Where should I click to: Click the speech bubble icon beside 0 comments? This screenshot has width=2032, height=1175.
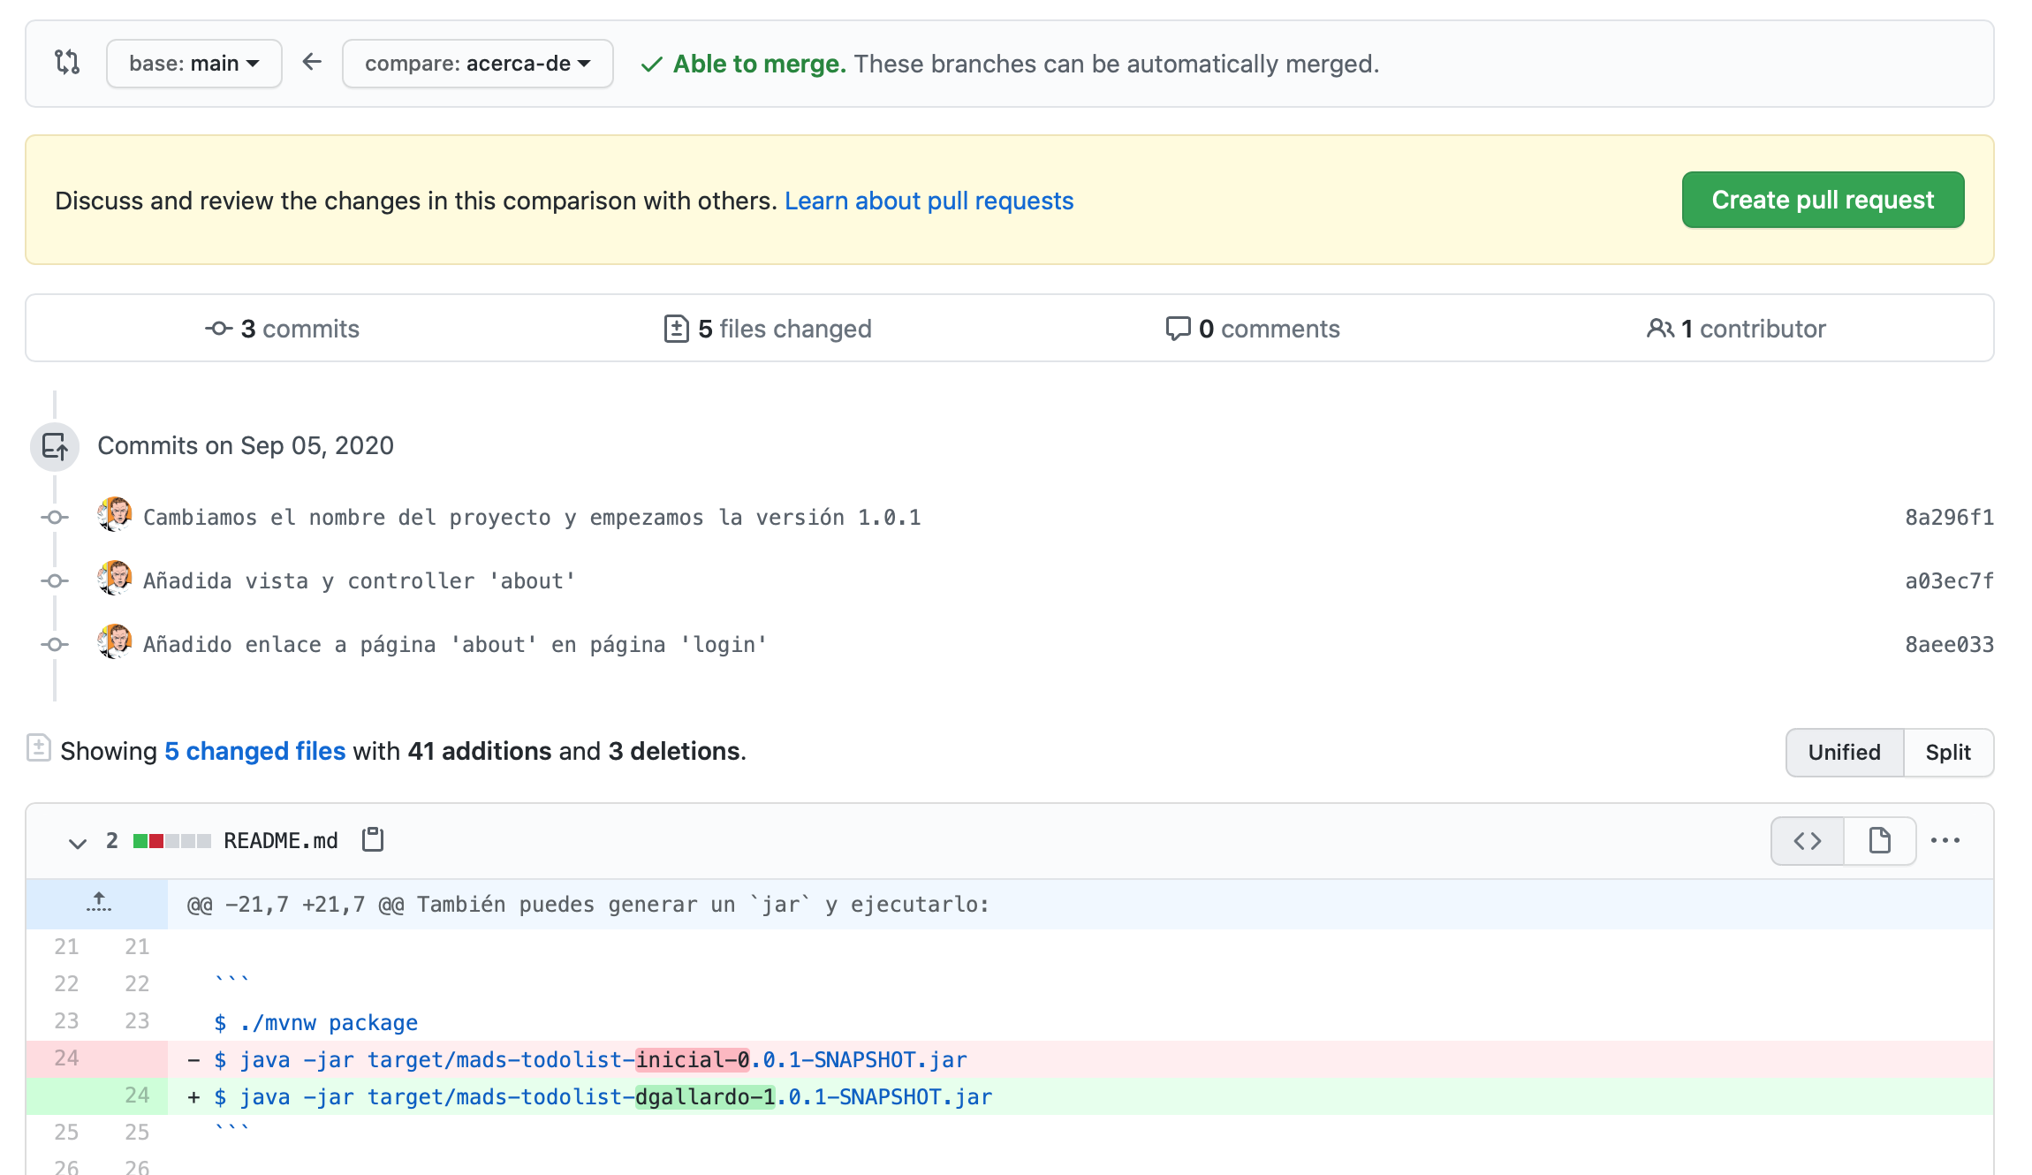(x=1178, y=329)
